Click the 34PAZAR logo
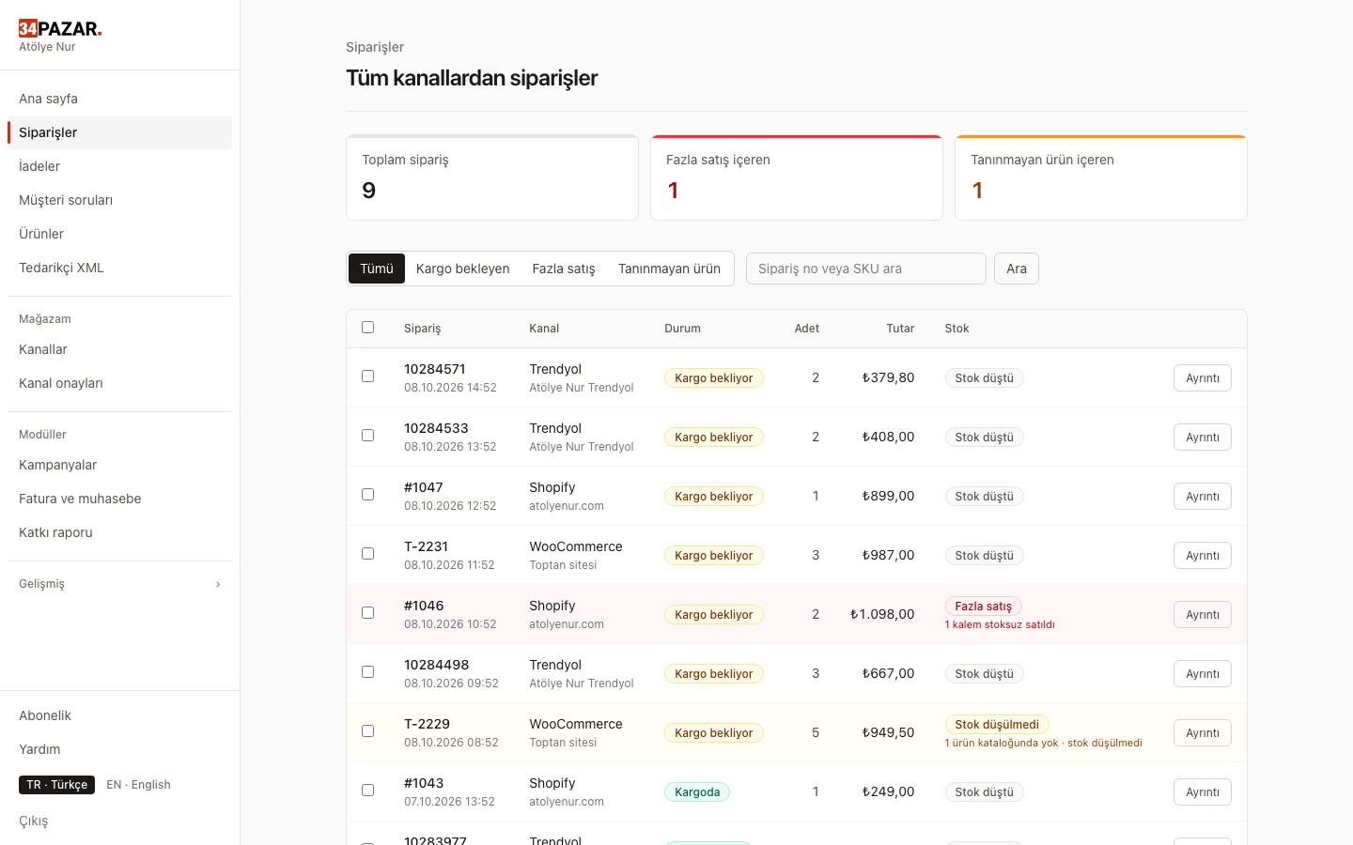The width and height of the screenshot is (1353, 845). coord(60,28)
